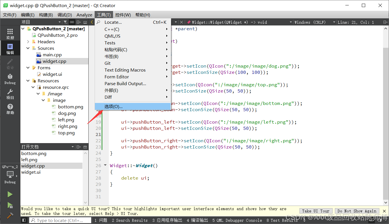Switch to the 编辑 Edit mode
This screenshot has width=389, height=224.
point(10,49)
